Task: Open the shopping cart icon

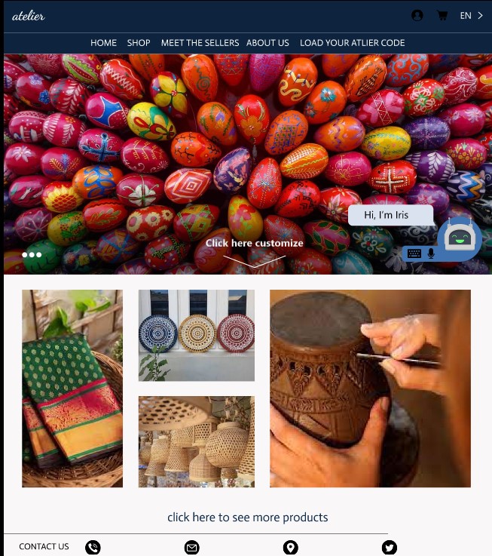Action: pyautogui.click(x=442, y=16)
